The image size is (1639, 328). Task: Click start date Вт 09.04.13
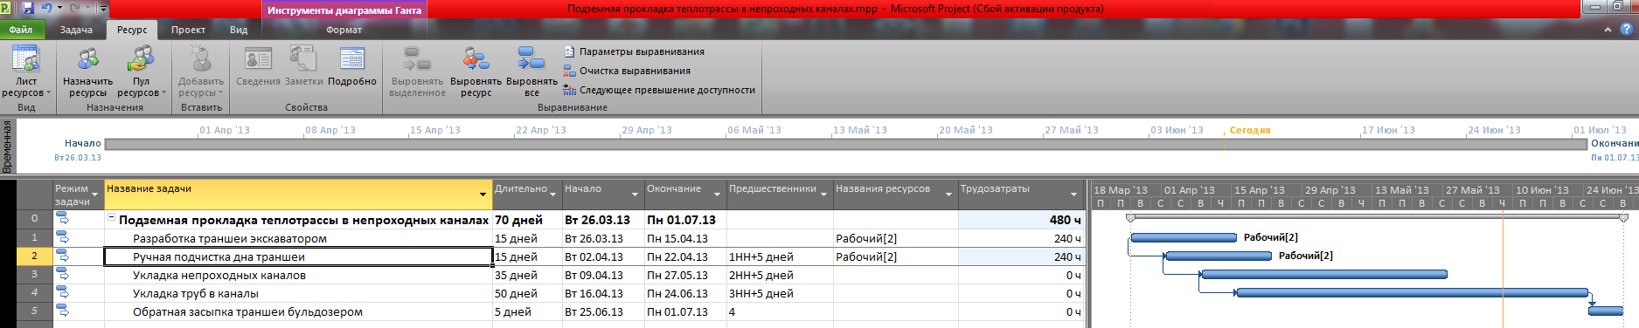coord(603,275)
